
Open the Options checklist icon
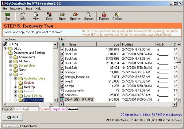tap(117, 16)
